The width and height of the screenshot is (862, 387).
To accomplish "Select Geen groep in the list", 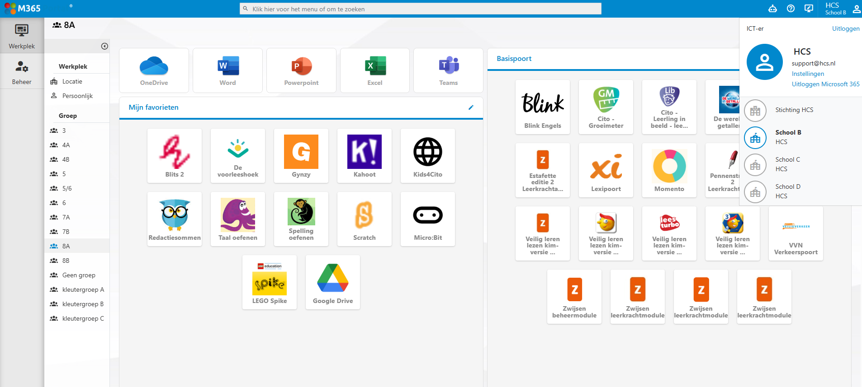I will [x=77, y=275].
